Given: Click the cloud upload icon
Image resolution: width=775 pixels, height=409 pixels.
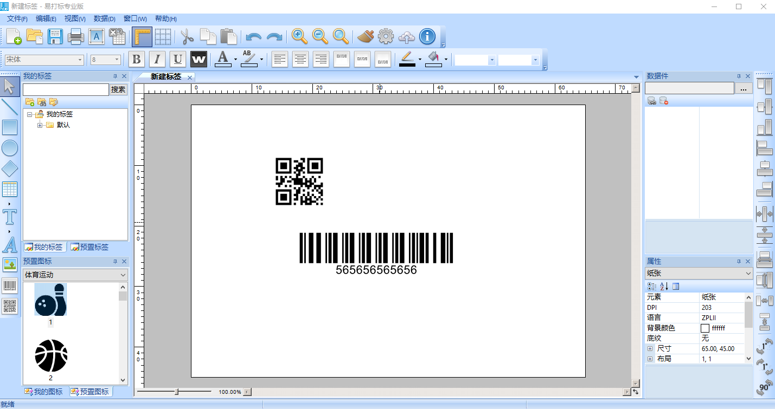Looking at the screenshot, I should [407, 36].
